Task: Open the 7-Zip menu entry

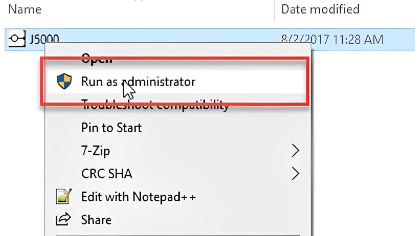Action: [96, 150]
